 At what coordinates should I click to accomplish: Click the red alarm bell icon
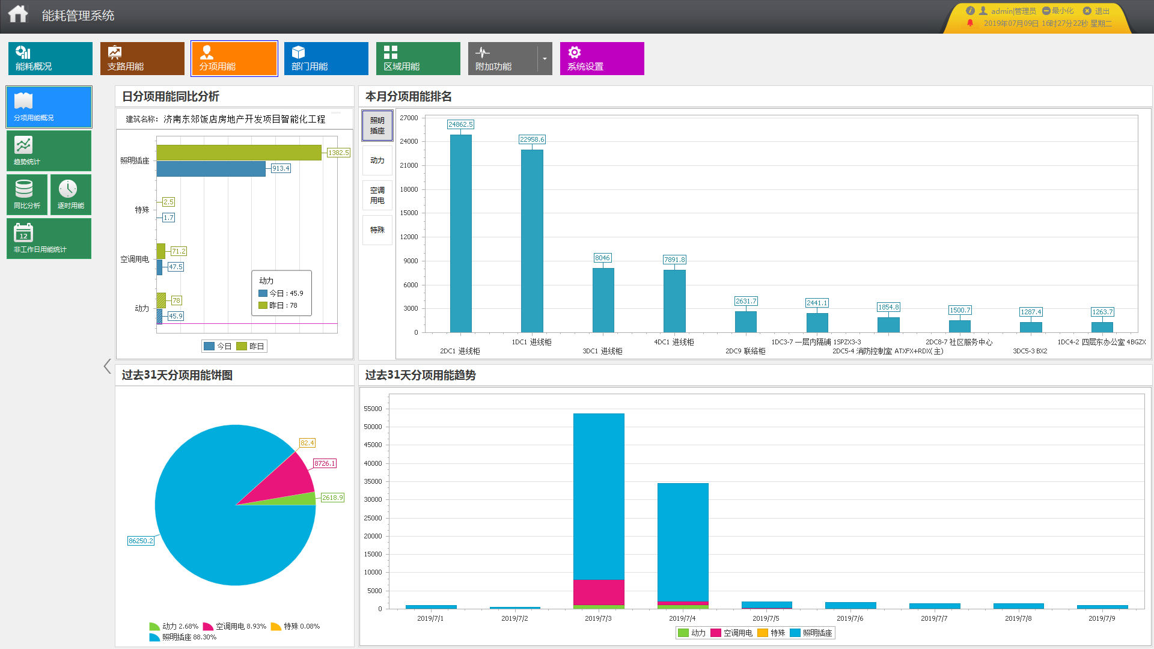pos(969,23)
